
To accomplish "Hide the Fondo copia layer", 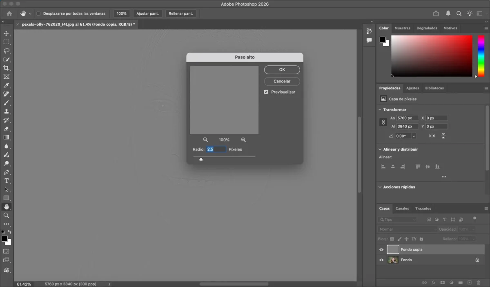I will point(381,249).
